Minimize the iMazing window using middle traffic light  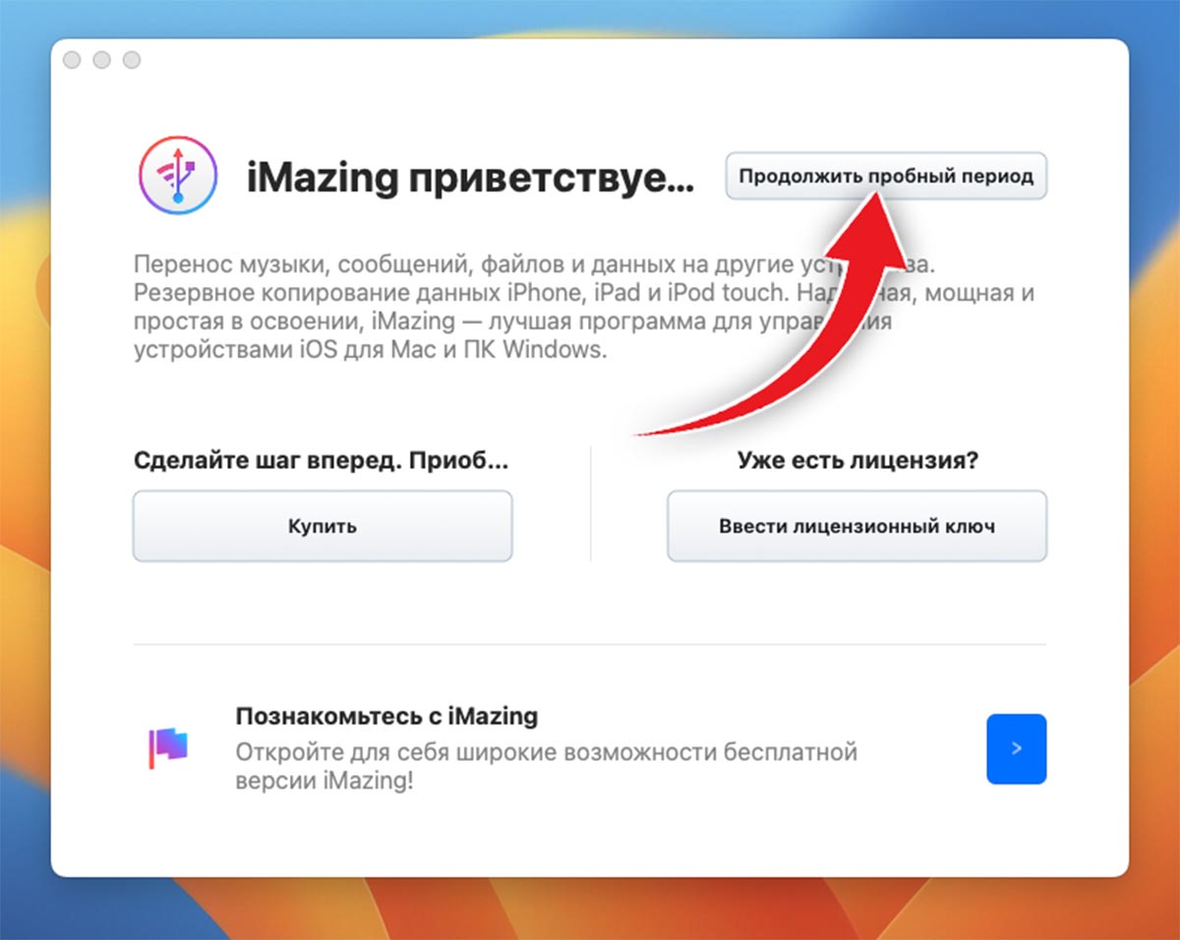tap(101, 61)
